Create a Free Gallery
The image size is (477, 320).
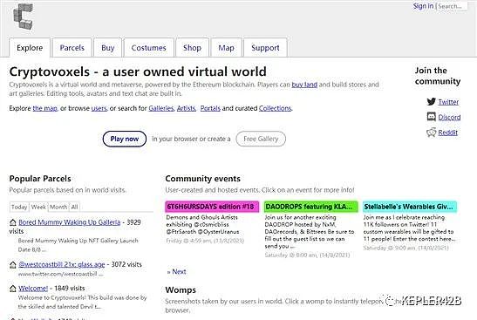point(261,139)
